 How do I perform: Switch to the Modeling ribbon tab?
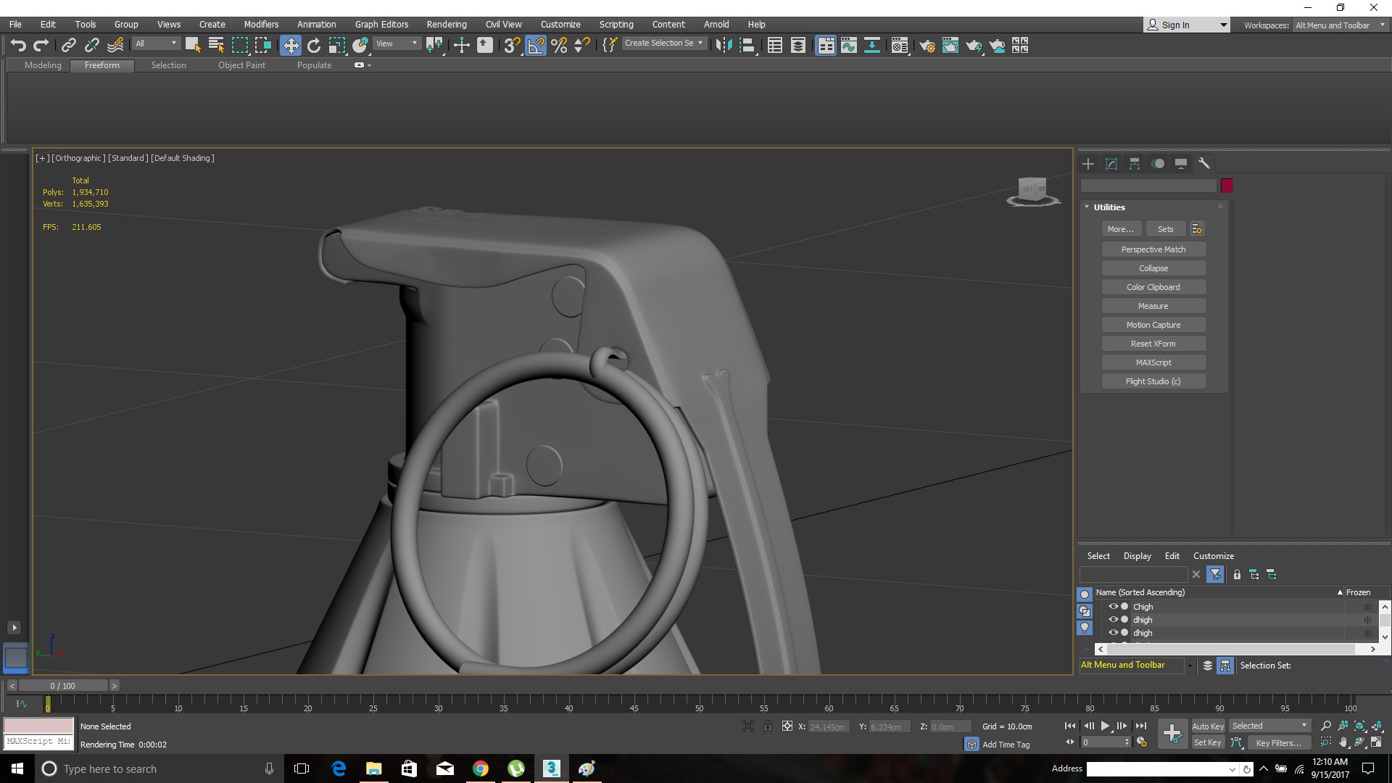(x=43, y=65)
